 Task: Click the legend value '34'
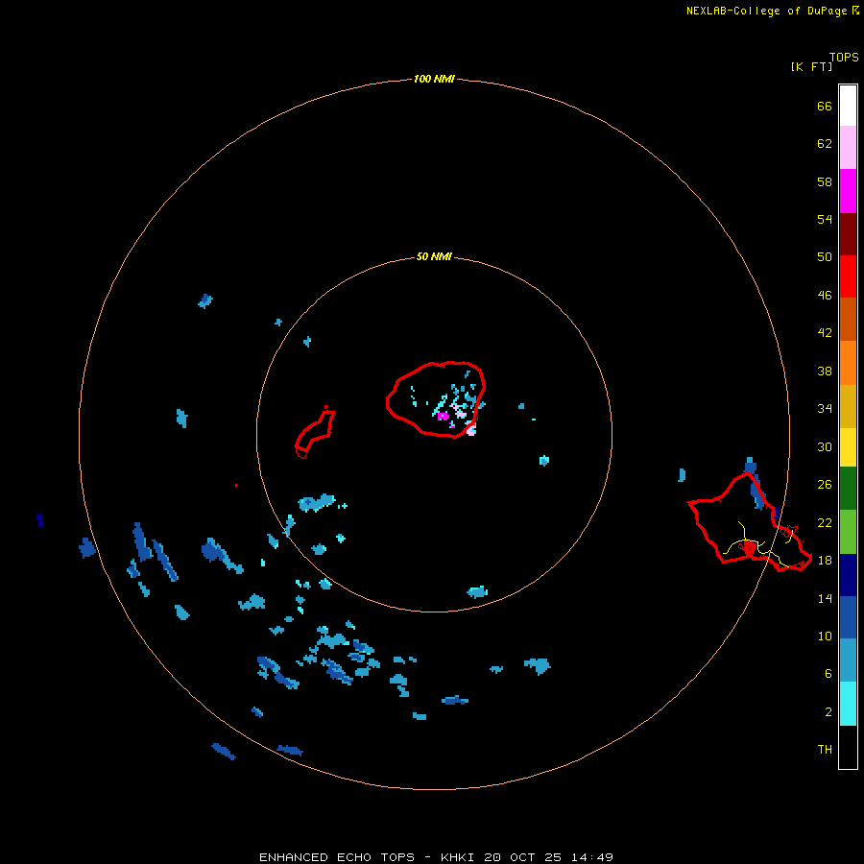[825, 409]
